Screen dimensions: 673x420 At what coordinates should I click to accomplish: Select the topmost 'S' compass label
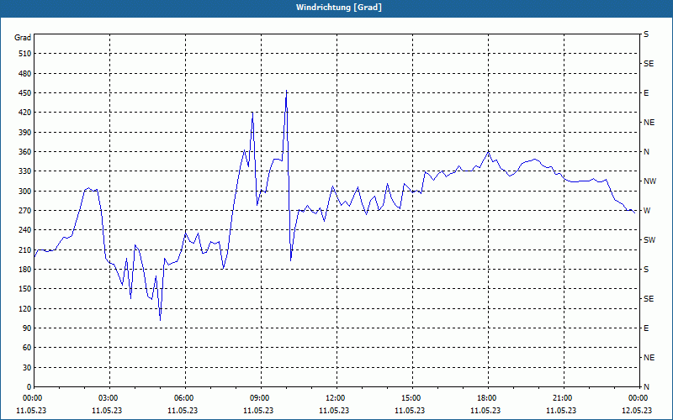tap(646, 34)
